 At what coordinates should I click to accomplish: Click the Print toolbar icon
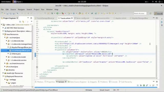14,13
